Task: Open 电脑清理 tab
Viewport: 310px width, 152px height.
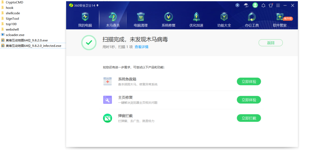Action: click(x=141, y=20)
